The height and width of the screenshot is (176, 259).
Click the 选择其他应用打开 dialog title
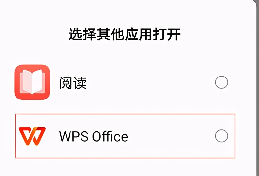click(x=124, y=34)
